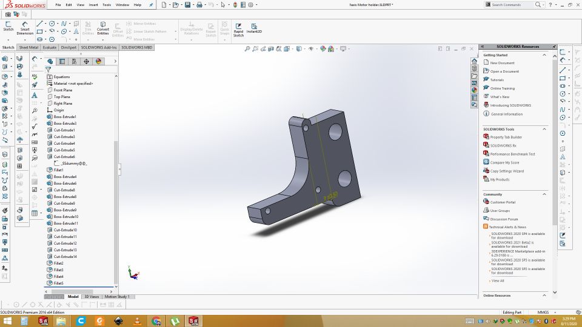582x327 pixels.
Task: Open the Insert menu
Action: point(93,5)
